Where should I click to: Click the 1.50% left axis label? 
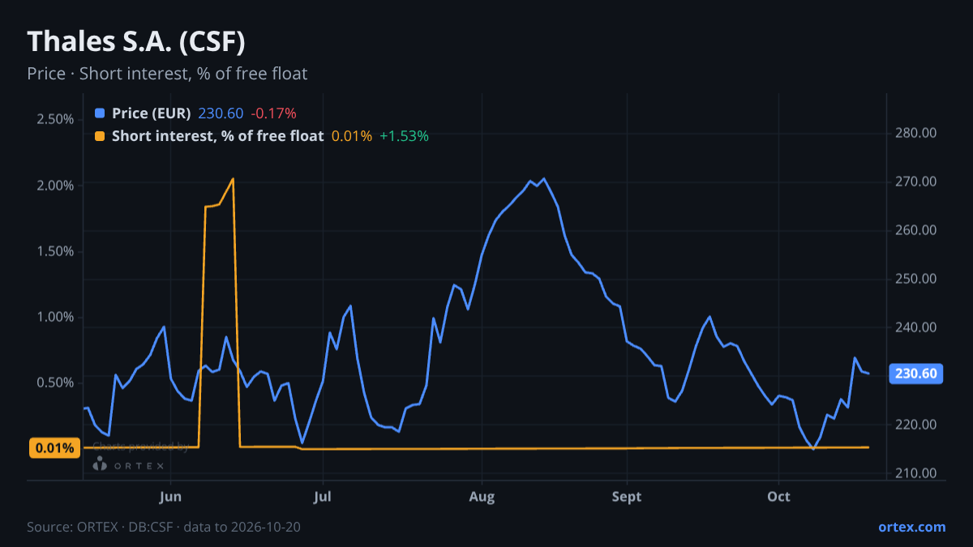pos(55,251)
